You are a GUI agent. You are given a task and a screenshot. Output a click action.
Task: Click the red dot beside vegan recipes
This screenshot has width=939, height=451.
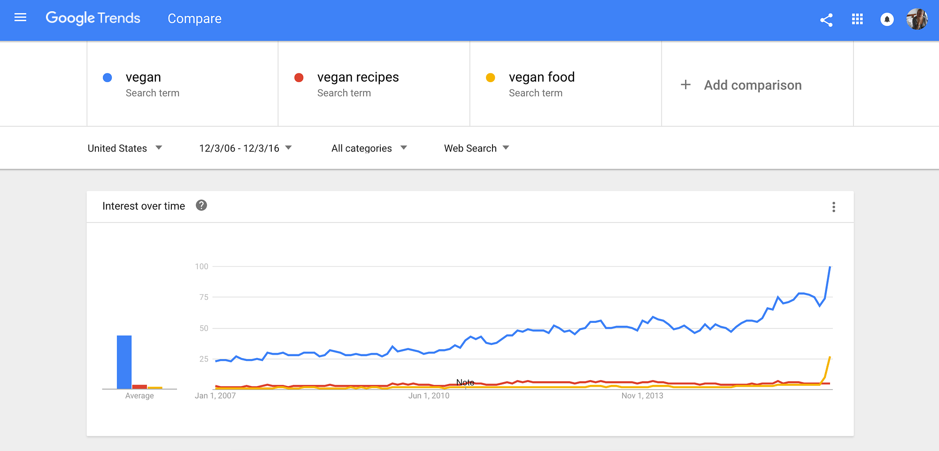(x=299, y=78)
